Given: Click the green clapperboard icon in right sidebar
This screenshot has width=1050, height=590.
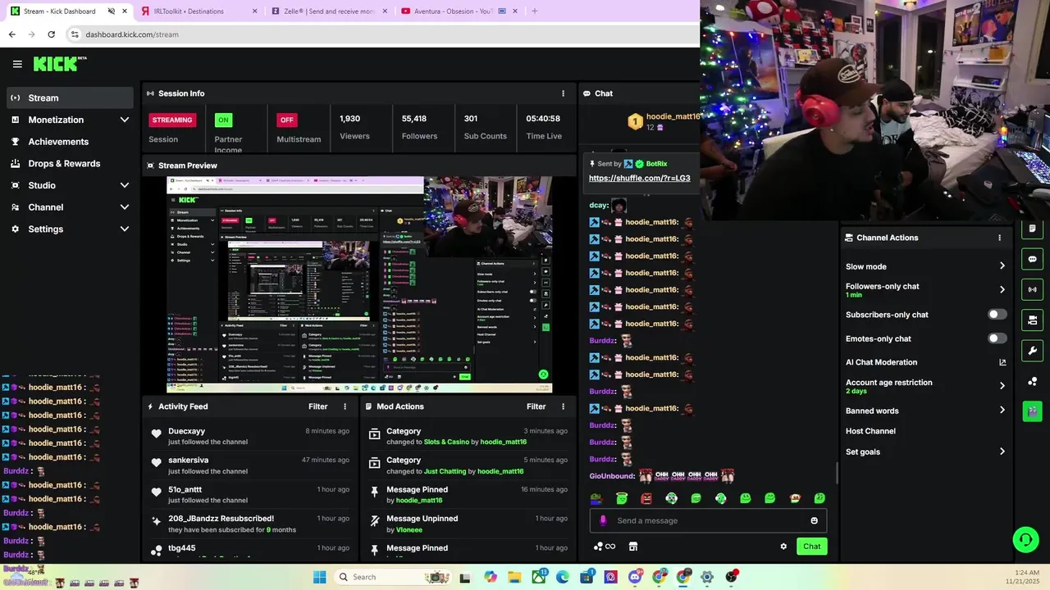Looking at the screenshot, I should pos(1032,411).
